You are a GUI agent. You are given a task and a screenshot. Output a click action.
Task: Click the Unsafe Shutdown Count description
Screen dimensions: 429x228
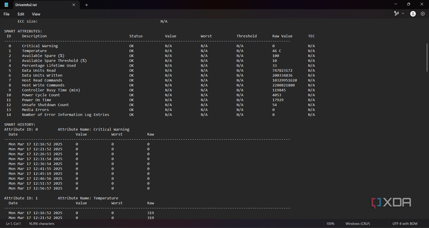coord(45,105)
